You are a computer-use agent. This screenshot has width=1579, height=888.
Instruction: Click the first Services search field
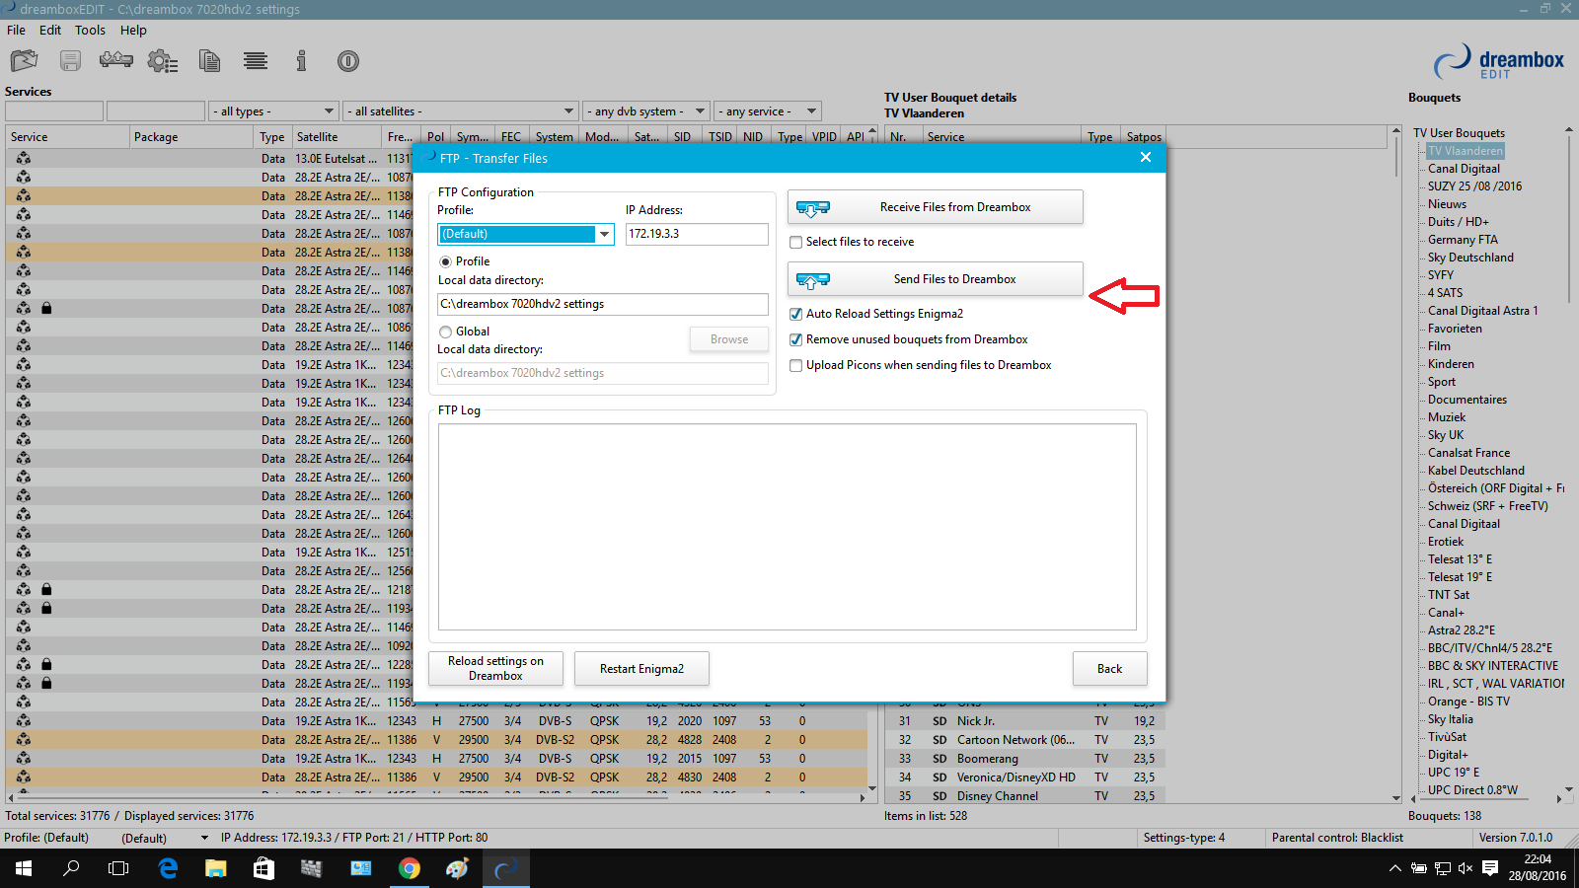click(x=53, y=111)
